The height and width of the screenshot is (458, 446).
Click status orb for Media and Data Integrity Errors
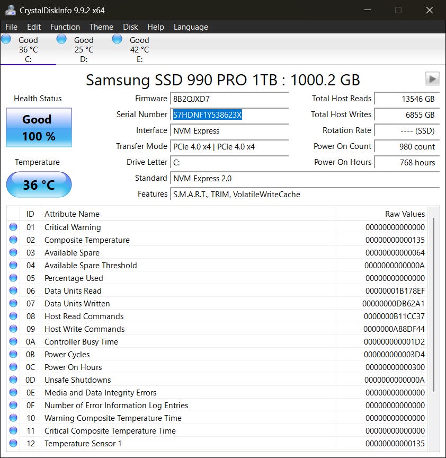pyautogui.click(x=13, y=392)
